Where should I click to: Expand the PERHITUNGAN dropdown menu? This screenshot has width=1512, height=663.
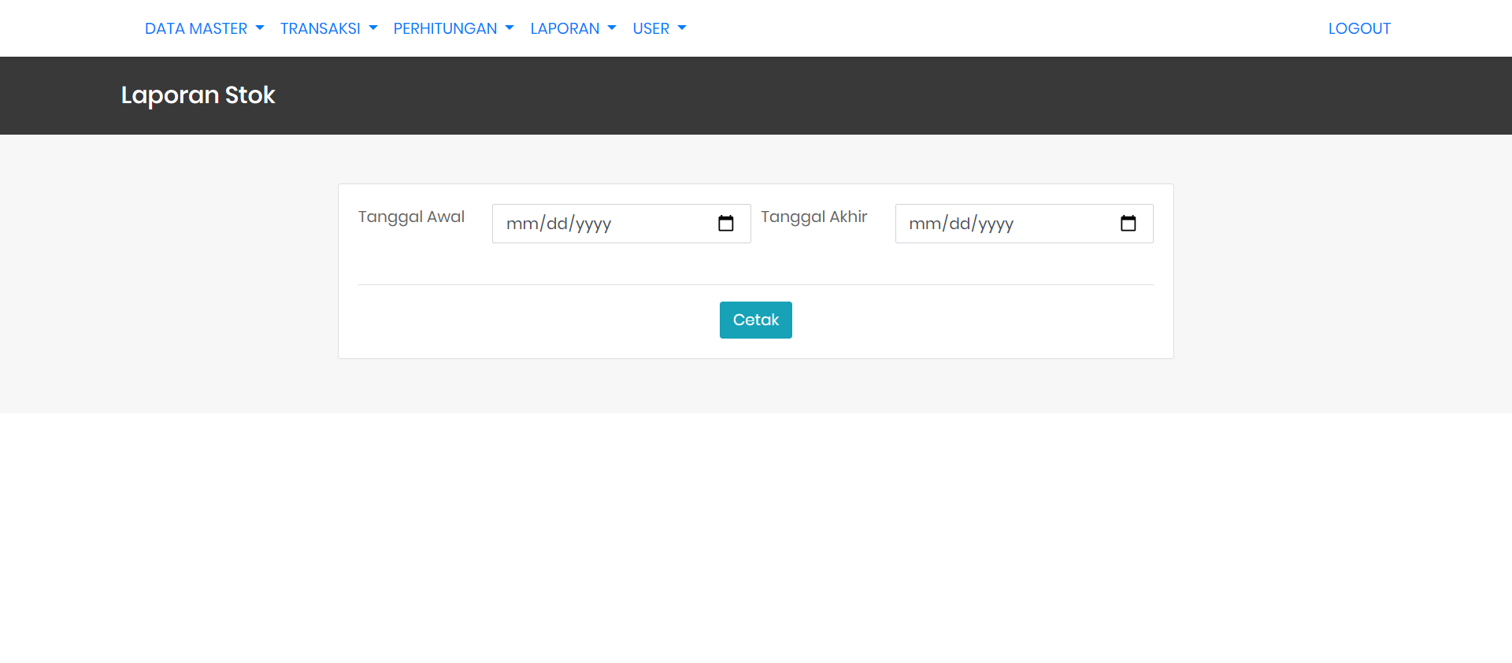tap(453, 28)
